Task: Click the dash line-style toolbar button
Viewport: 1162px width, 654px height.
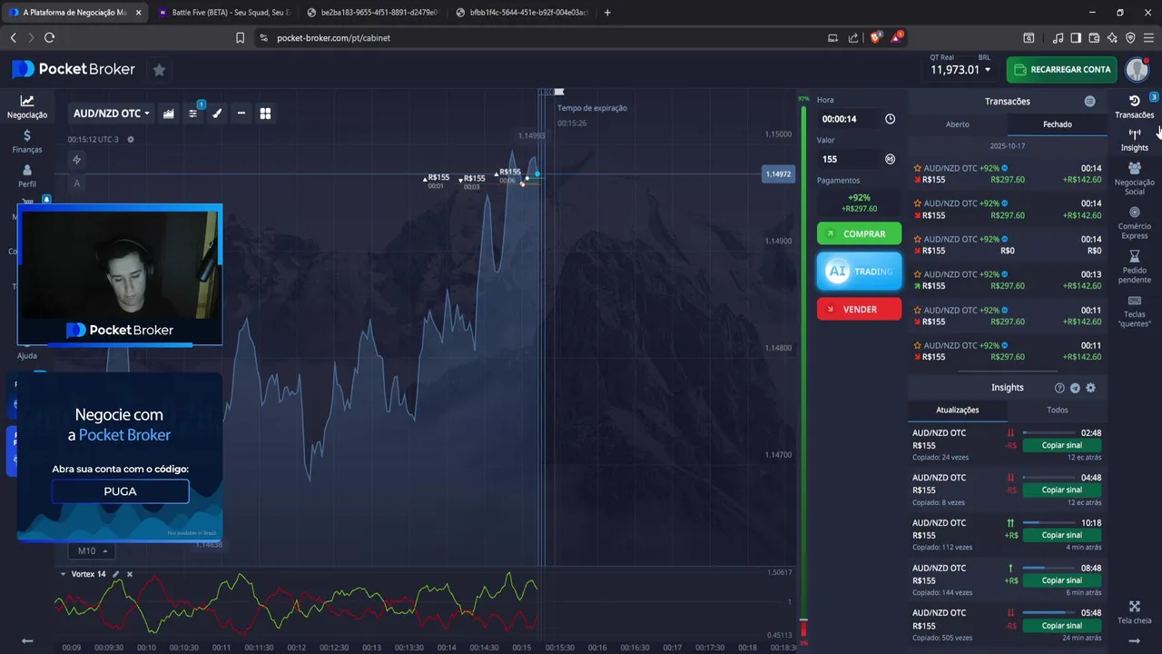Action: point(241,114)
